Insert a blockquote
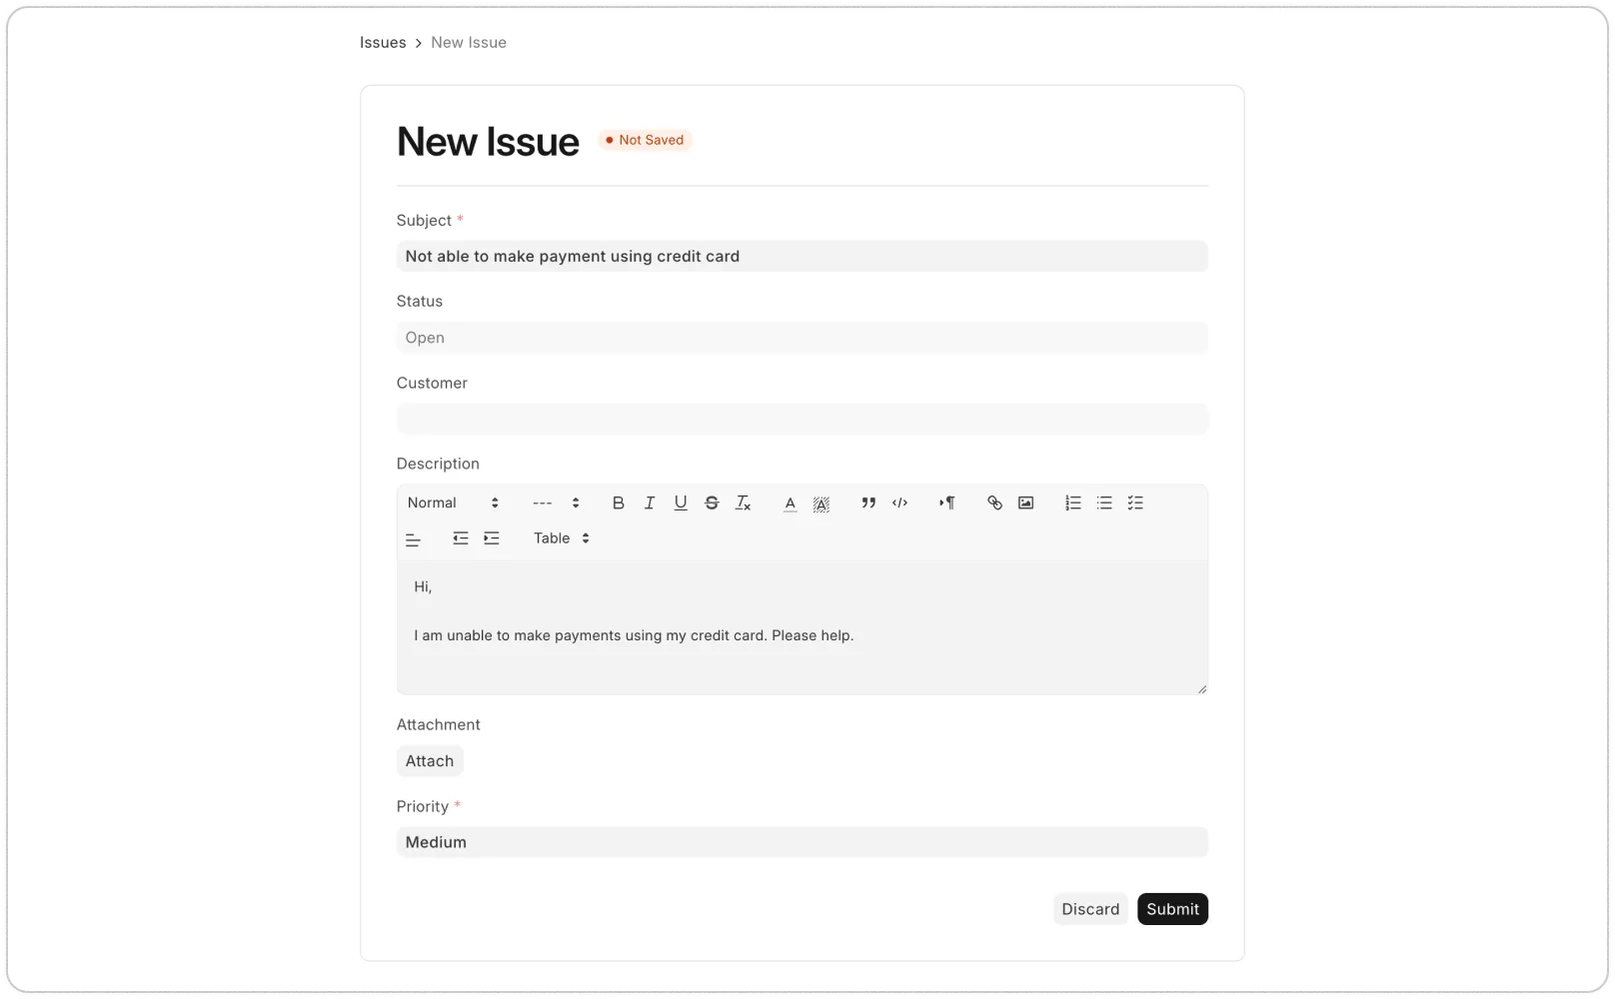Image resolution: width=1615 pixels, height=999 pixels. (x=867, y=502)
